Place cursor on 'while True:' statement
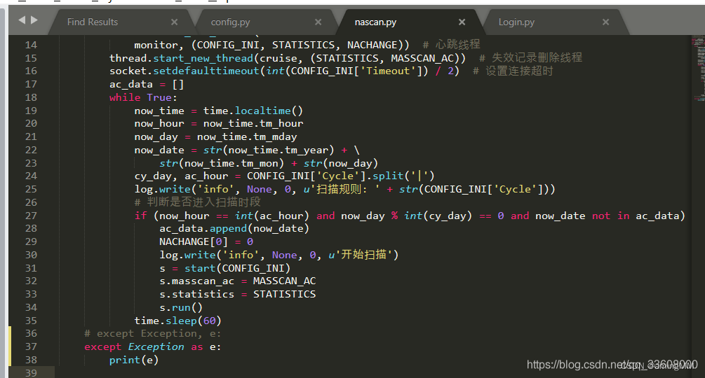Viewport: 705px width, 378px height. click(143, 97)
